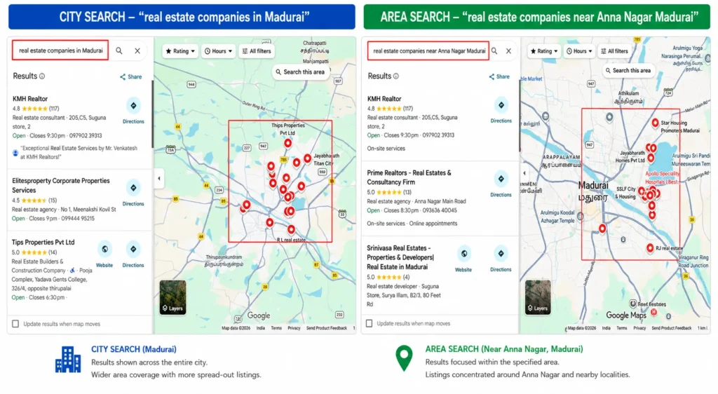Open Layers thumbnail on Area Search map
Image resolution: width=718 pixels, height=394 pixels.
click(538, 297)
